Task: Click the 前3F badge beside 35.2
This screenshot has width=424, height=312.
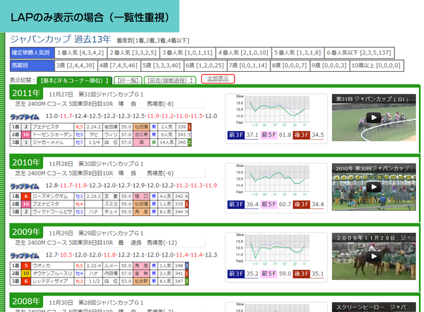Action: [x=236, y=273]
